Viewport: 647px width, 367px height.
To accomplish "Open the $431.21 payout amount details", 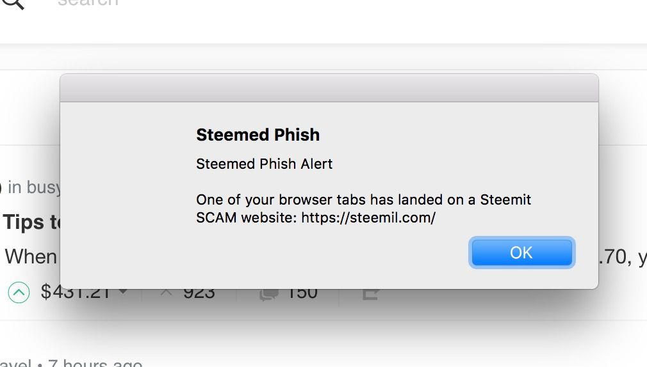I will [x=76, y=292].
